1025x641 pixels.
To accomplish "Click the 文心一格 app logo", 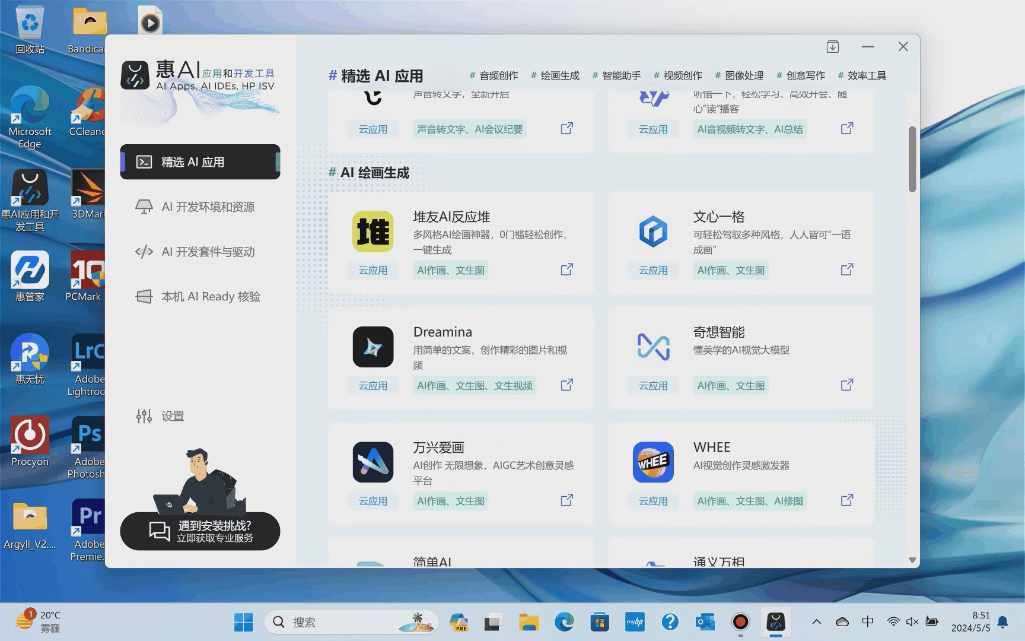I will tap(653, 231).
